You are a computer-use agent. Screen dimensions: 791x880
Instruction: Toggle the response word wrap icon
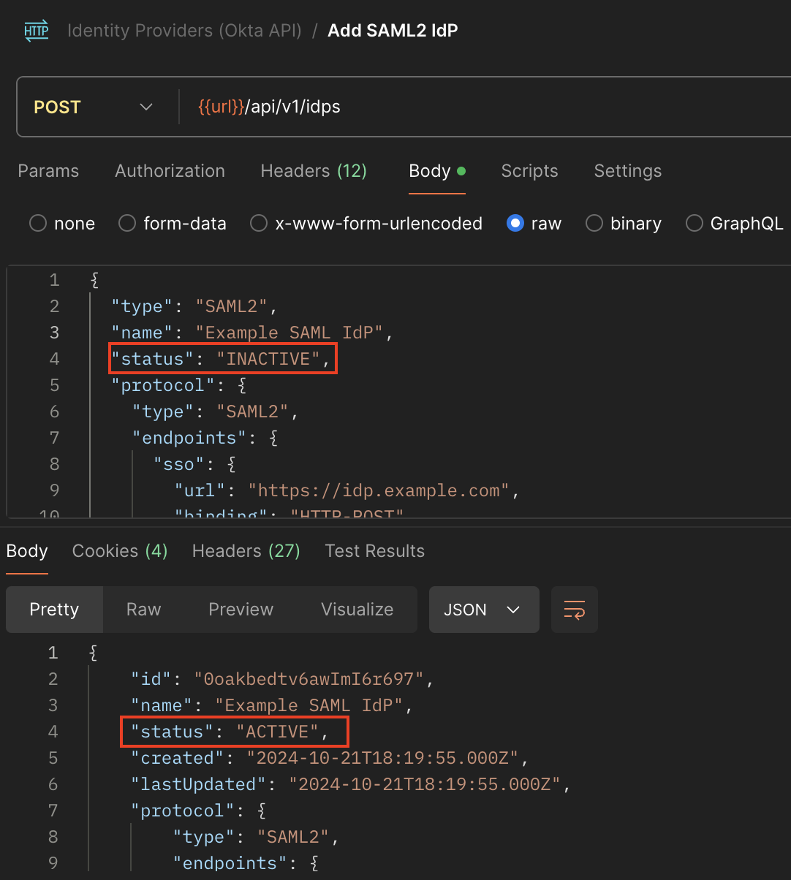(574, 610)
